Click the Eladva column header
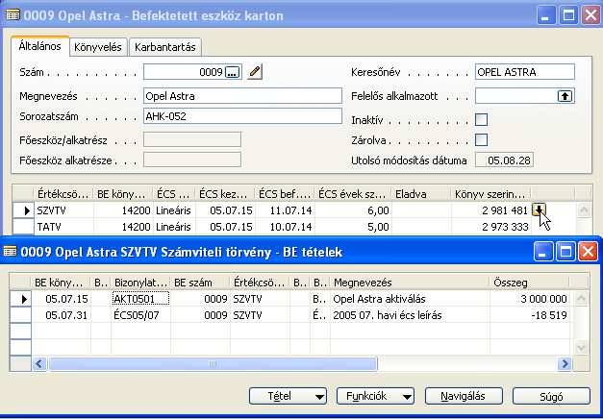This screenshot has width=603, height=419. click(421, 194)
